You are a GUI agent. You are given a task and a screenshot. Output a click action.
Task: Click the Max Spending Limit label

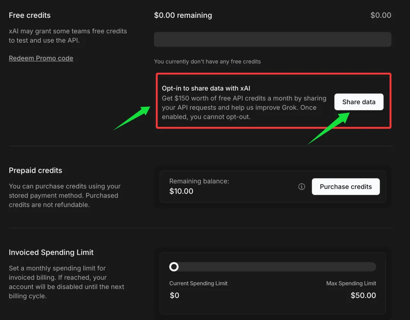(x=351, y=284)
